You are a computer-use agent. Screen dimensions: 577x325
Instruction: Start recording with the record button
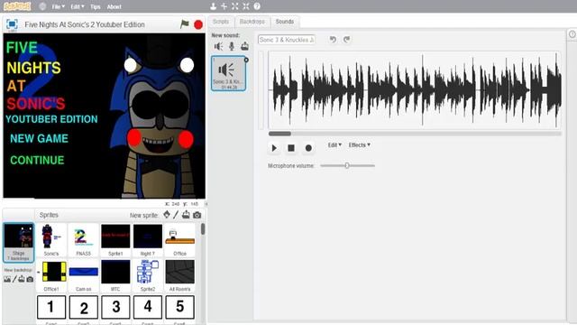[x=308, y=148]
